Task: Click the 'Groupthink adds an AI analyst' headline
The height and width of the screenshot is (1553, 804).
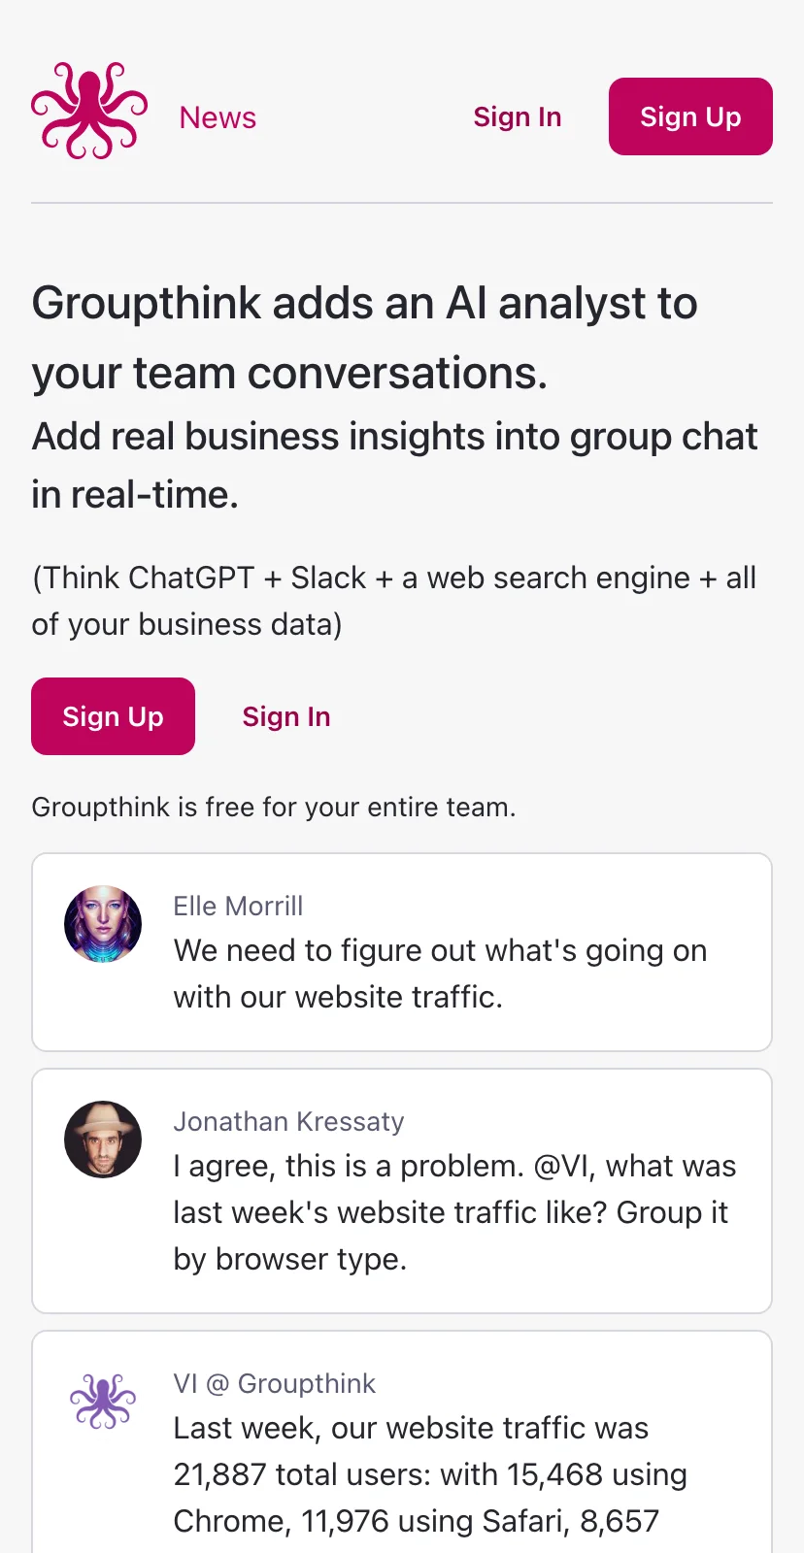Action: point(364,338)
